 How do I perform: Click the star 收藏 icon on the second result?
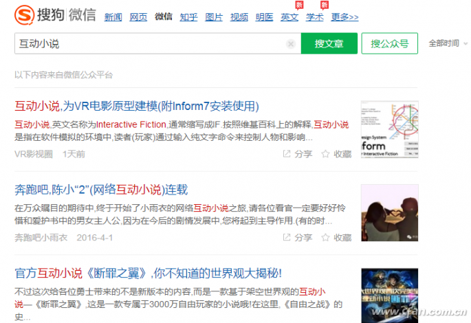tap(325, 238)
